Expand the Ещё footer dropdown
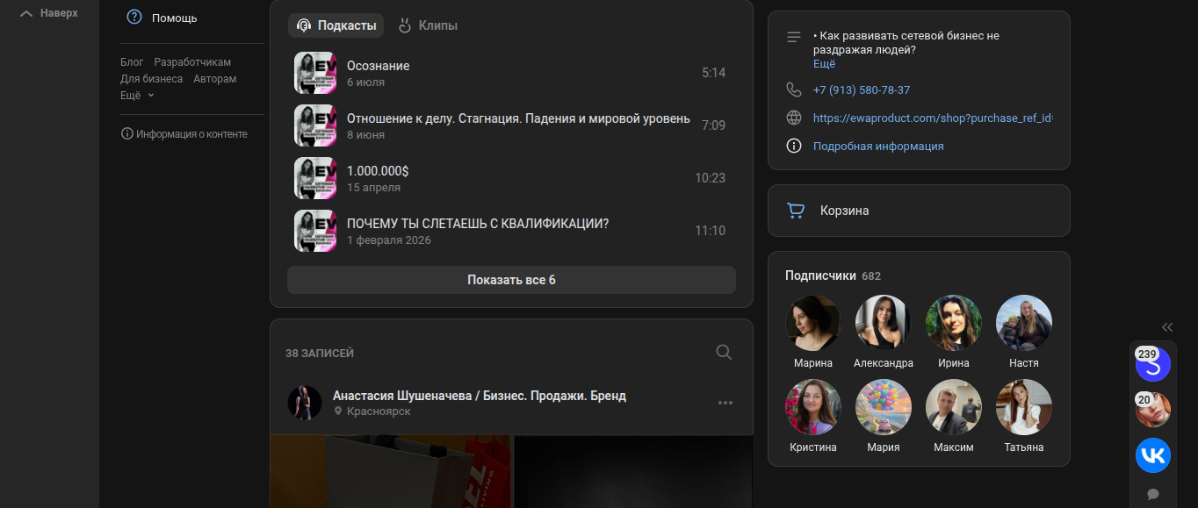1198x508 pixels. click(137, 95)
